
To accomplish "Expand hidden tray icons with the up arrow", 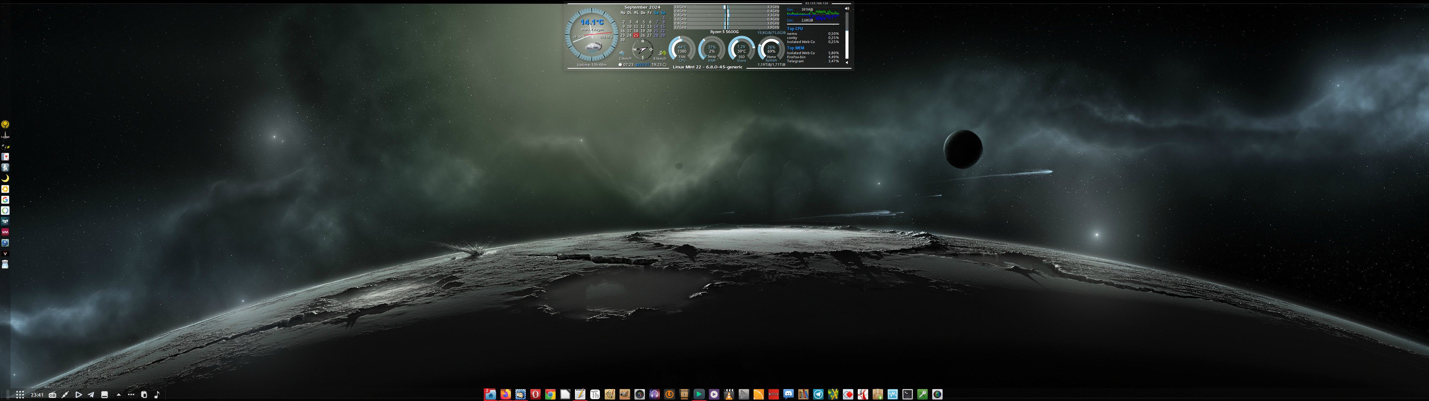I will coord(119,395).
